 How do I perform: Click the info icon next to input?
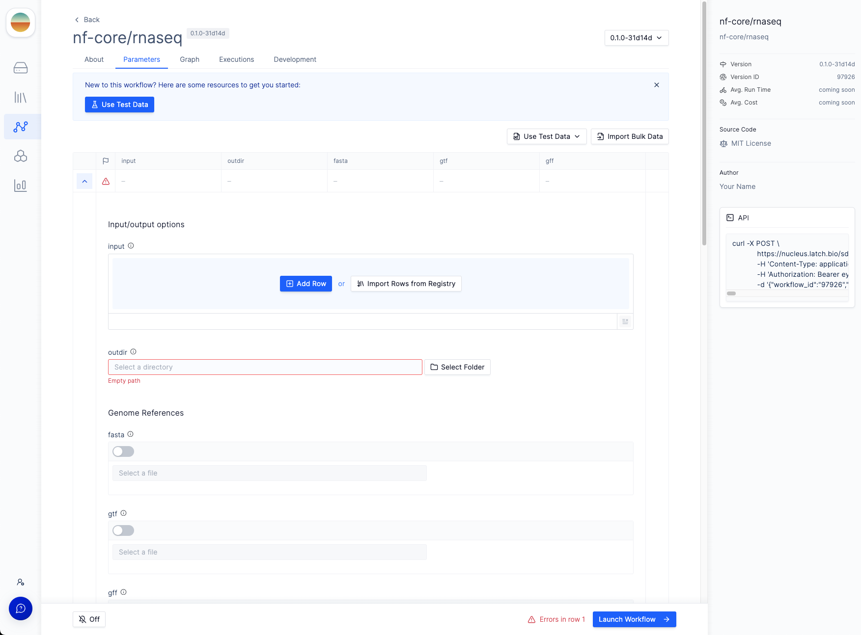click(131, 246)
